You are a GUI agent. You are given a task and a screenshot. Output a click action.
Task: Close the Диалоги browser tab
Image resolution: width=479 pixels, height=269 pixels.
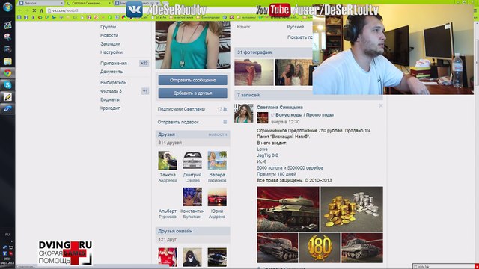pyautogui.click(x=61, y=3)
